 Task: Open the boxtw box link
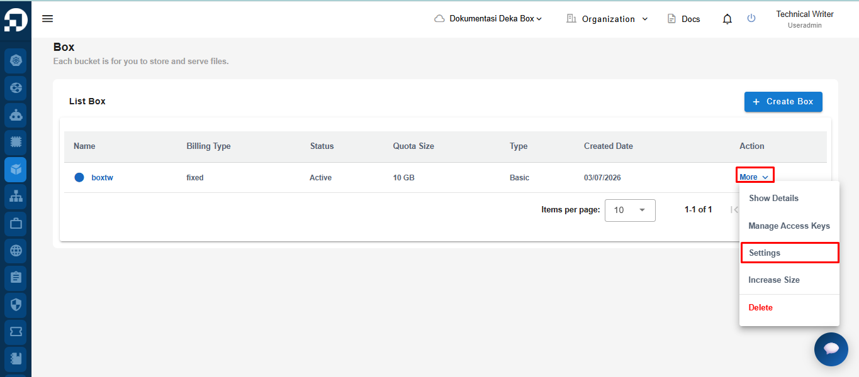point(102,178)
